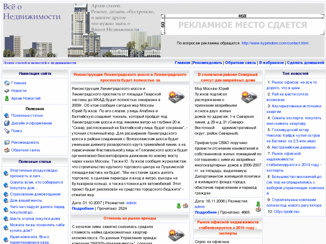
Task: Click bullet icon beside Шесть этапов покупки дома
Action: tap(6, 218)
